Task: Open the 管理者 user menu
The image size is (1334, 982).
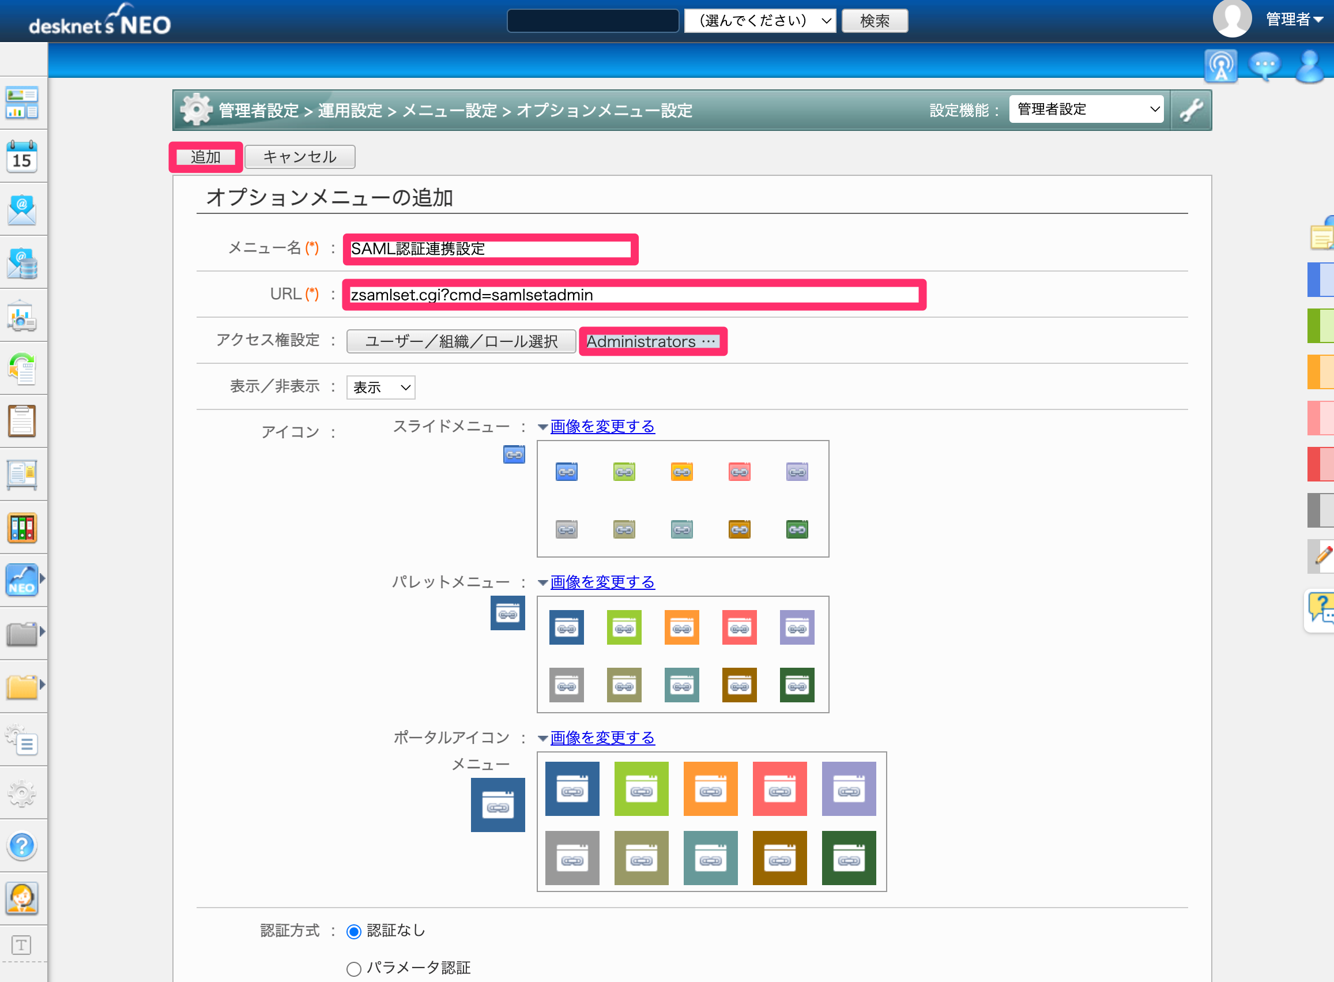Action: coord(1294,20)
